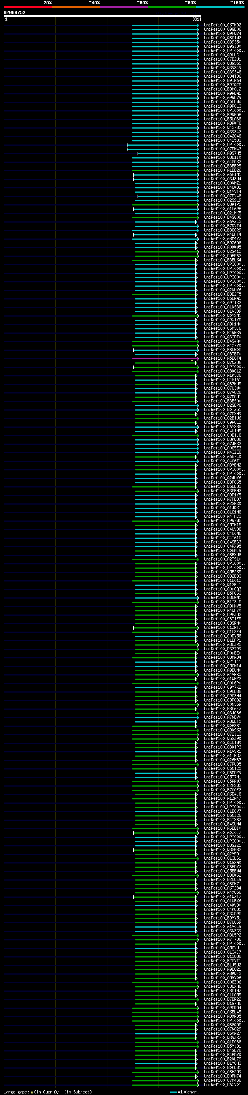
Task: Select UniRef100_A1U696 label
Action: (x=222, y=209)
